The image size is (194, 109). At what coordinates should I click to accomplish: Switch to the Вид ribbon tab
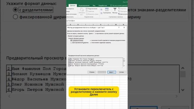pyautogui.click(x=94, y=5)
